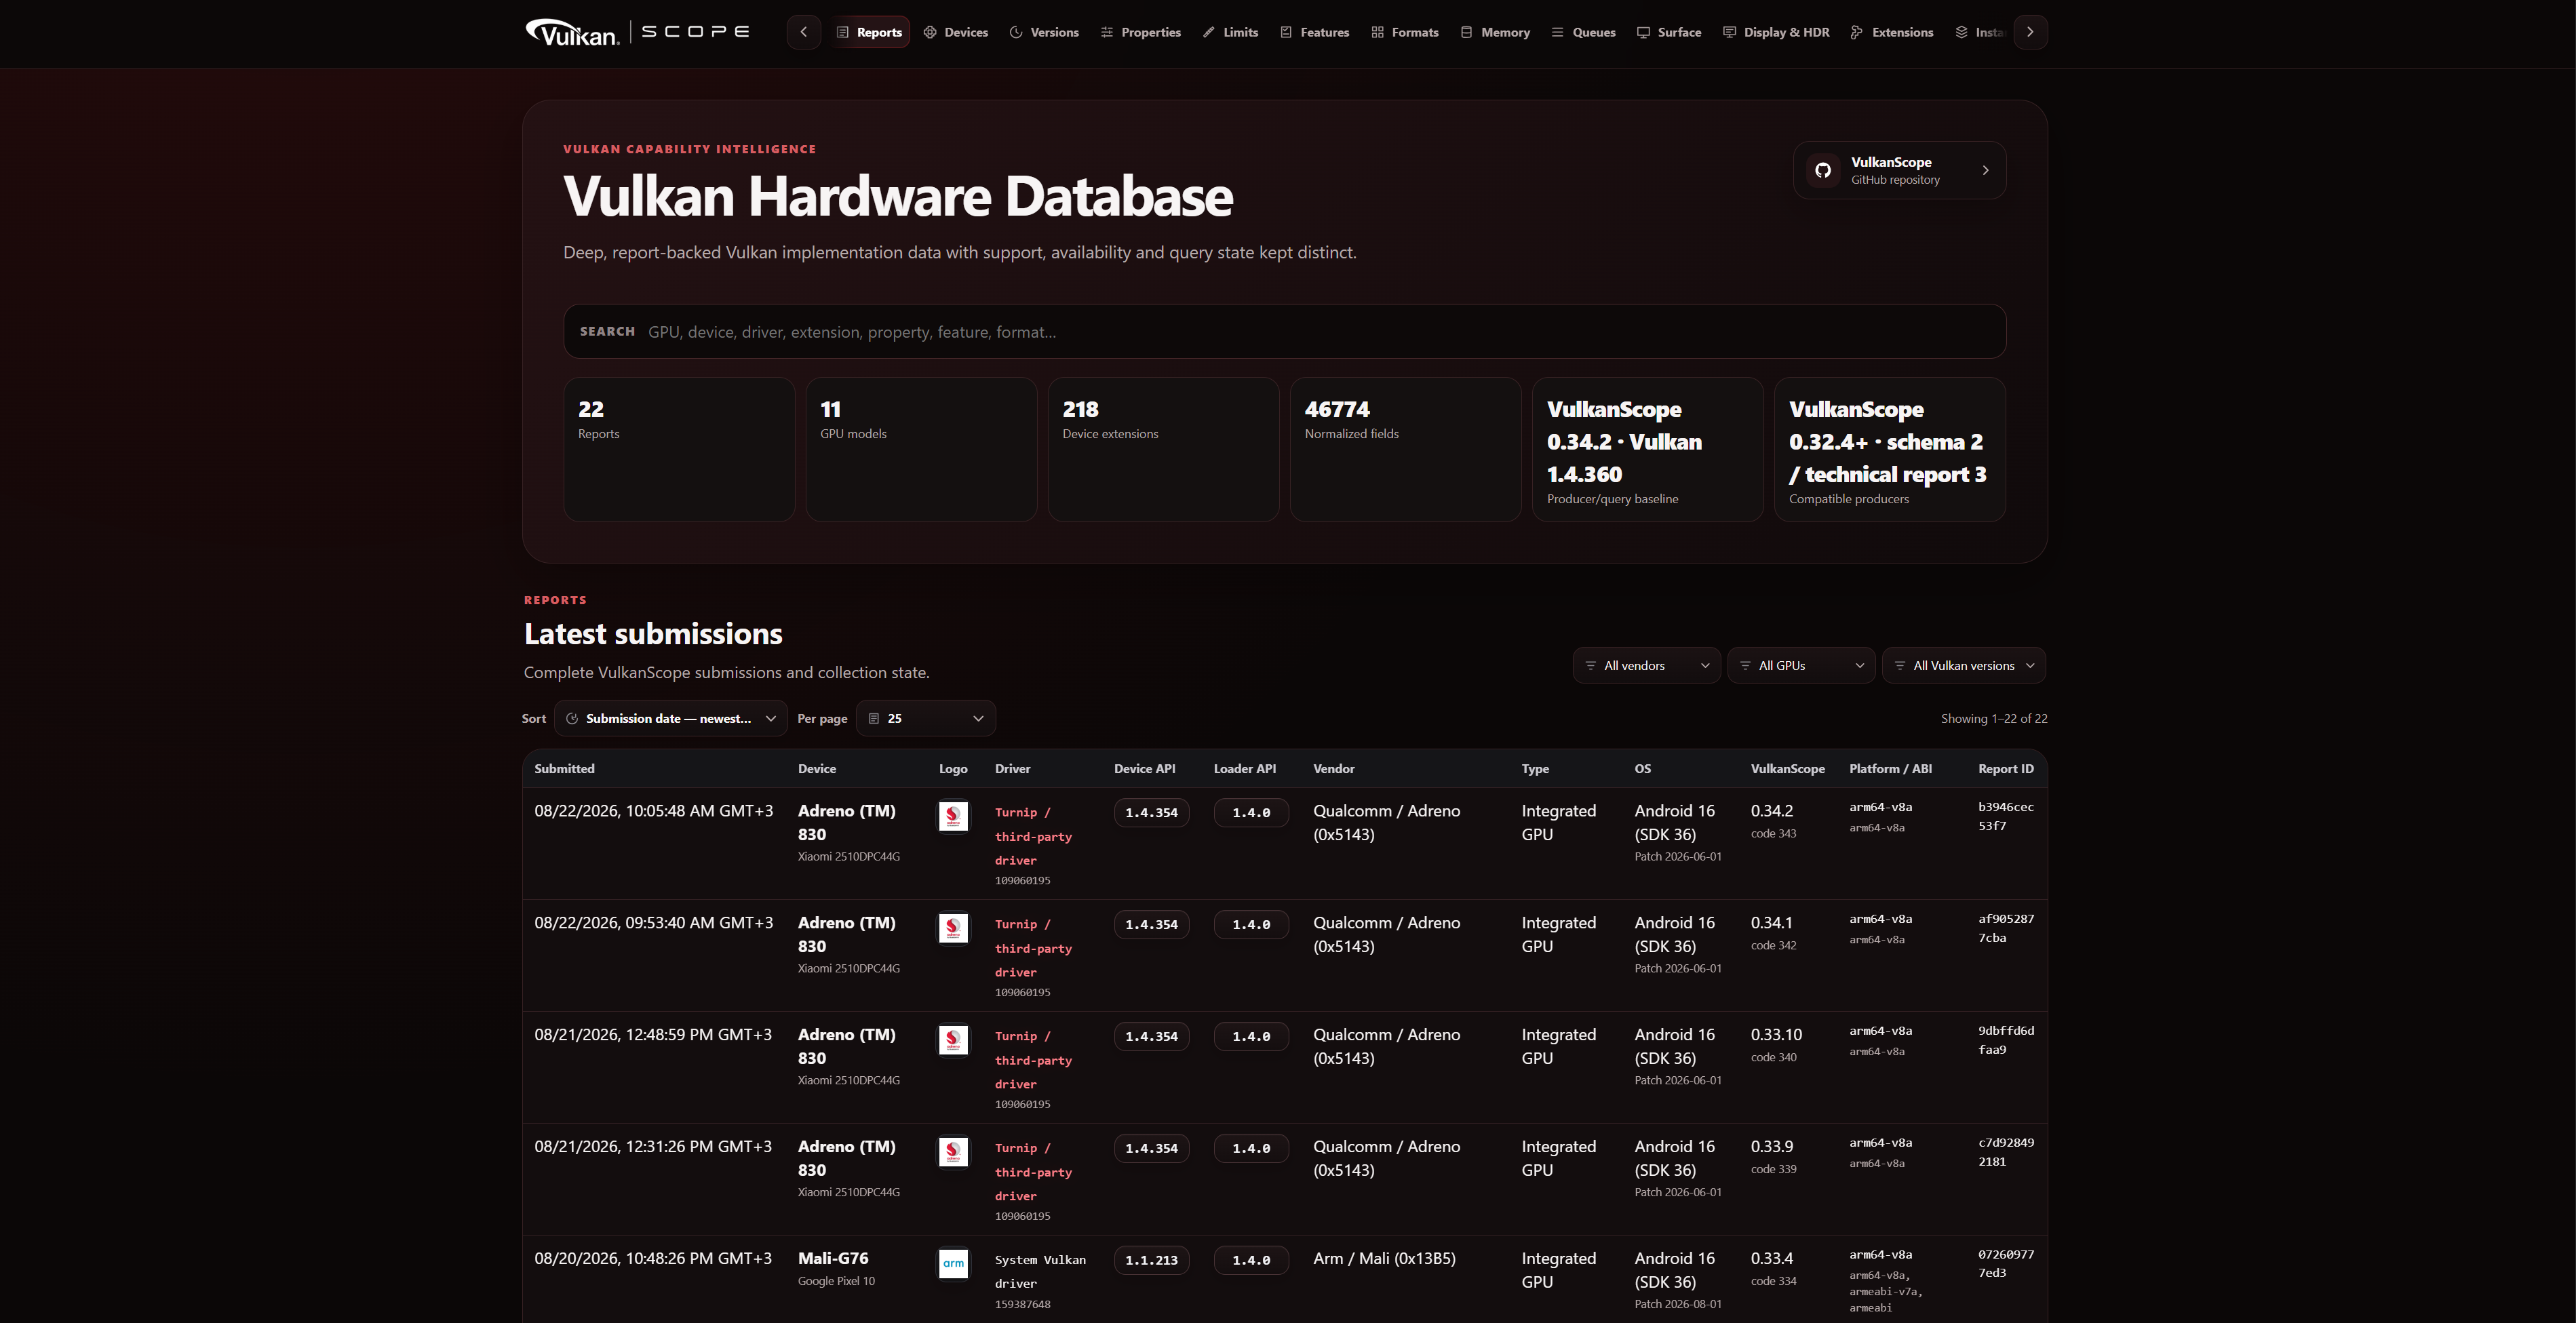Open report submitted 08/21/2026, 12:31:26 PM
This screenshot has height=1323, width=2576.
[1284, 1179]
